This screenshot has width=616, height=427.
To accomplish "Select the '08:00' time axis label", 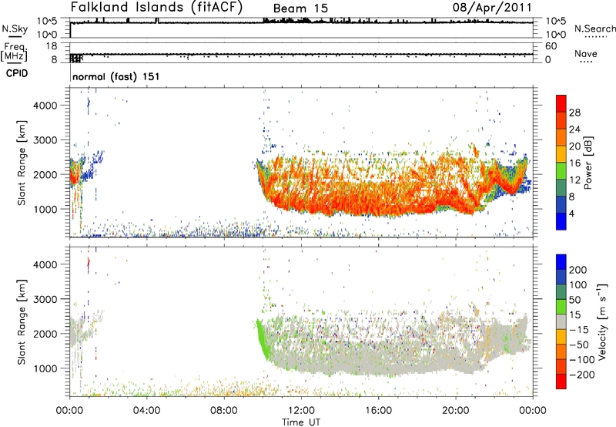I will pos(224,411).
